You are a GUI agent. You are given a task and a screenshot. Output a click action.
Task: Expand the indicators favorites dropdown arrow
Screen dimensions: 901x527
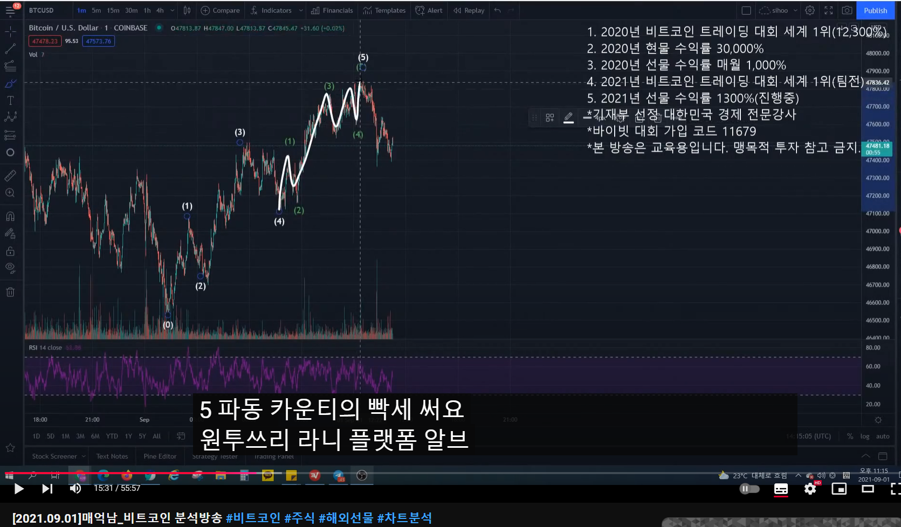[x=301, y=10]
